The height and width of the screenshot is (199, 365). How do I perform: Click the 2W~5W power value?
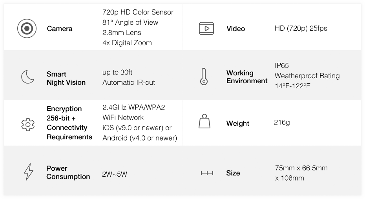coord(115,174)
